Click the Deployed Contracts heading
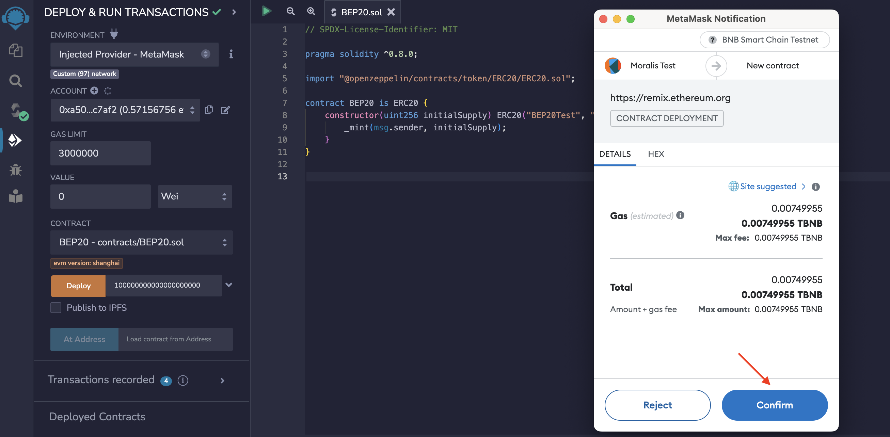The height and width of the screenshot is (437, 890). 97,417
